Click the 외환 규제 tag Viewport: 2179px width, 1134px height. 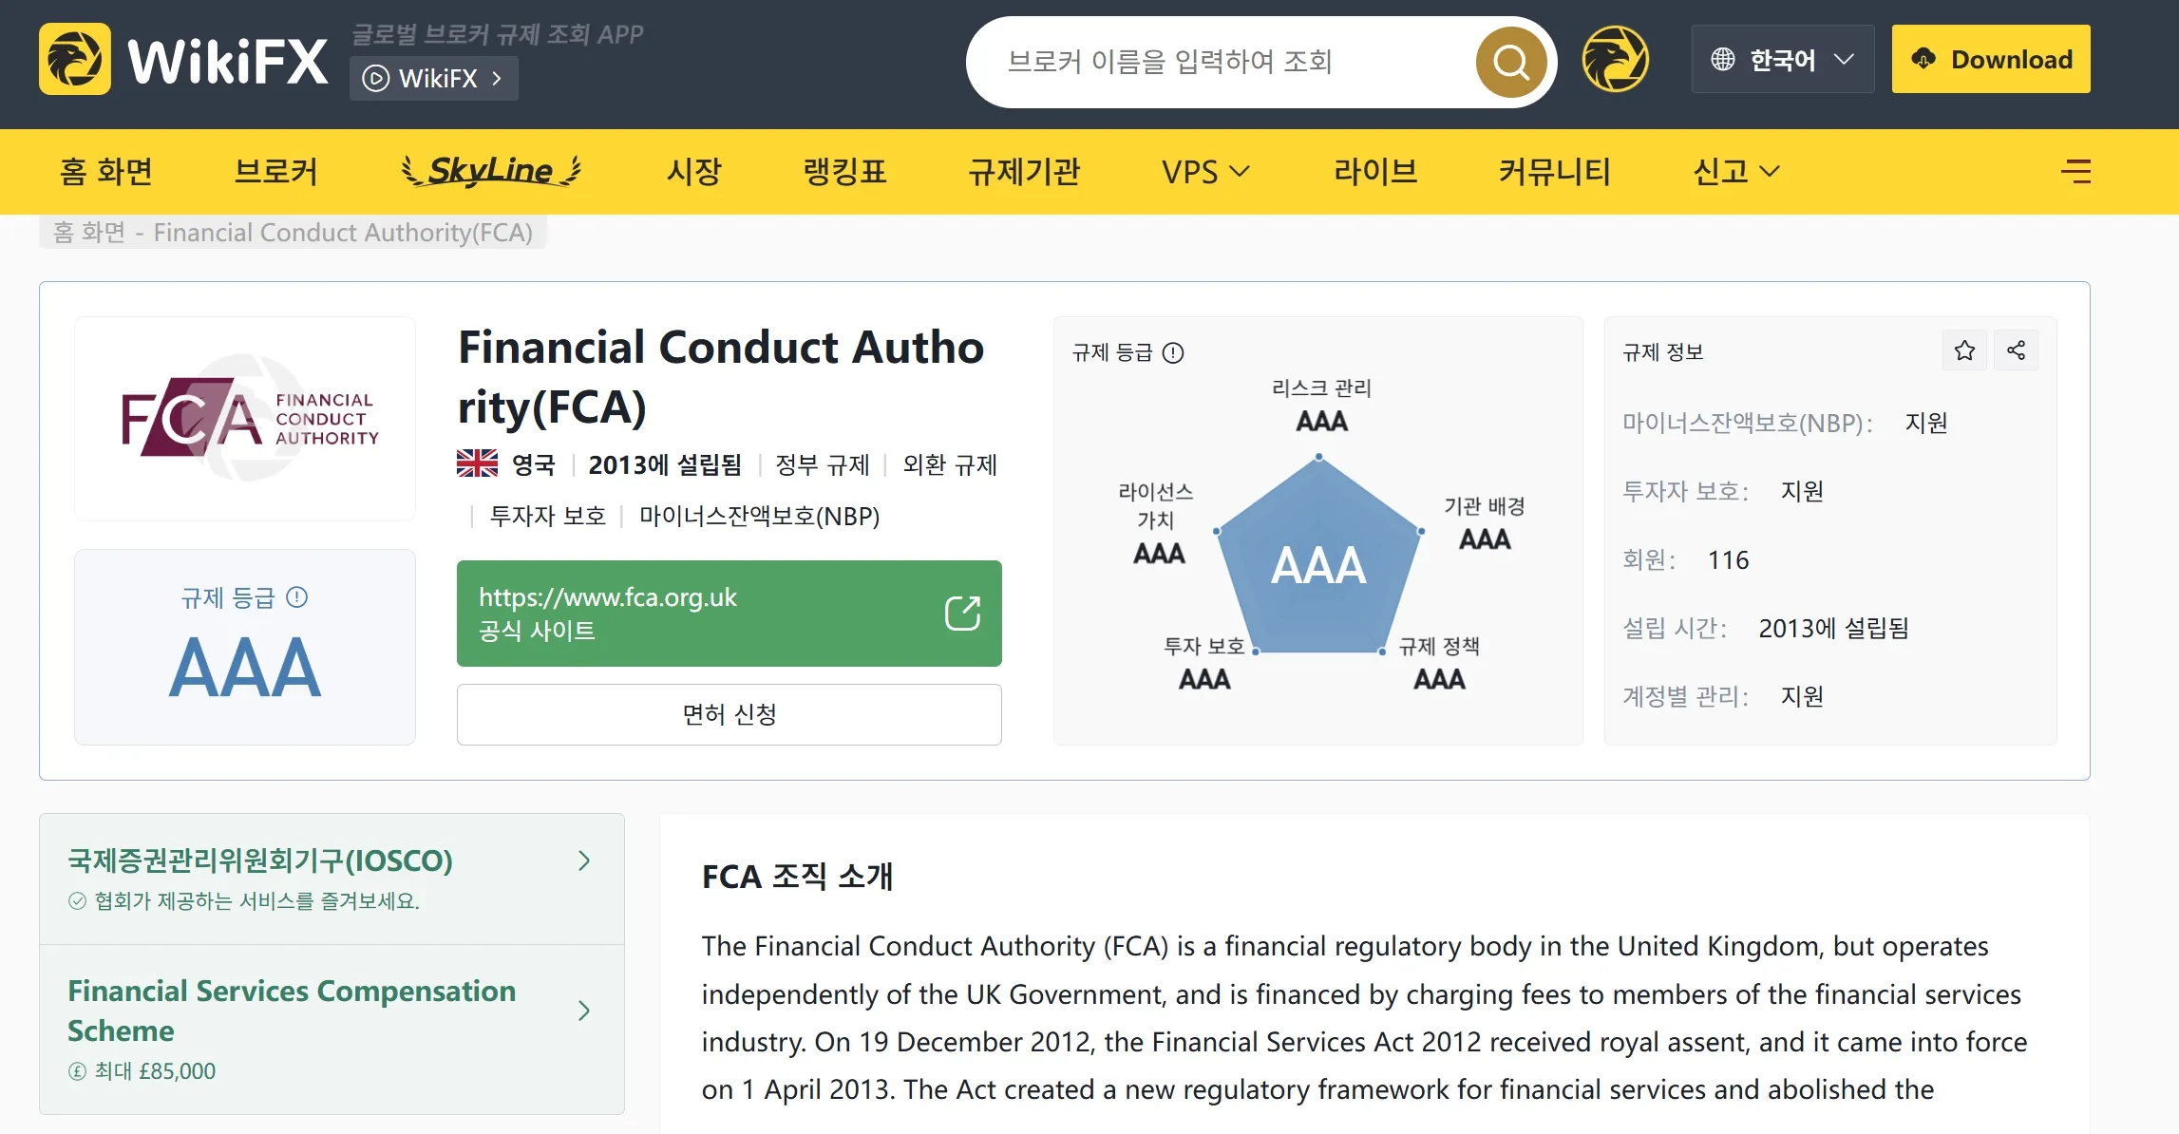(950, 464)
